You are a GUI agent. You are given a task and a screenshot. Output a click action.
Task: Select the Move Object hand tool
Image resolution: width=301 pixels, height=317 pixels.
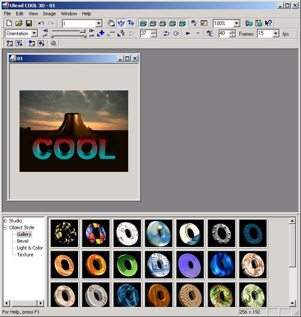pos(111,23)
